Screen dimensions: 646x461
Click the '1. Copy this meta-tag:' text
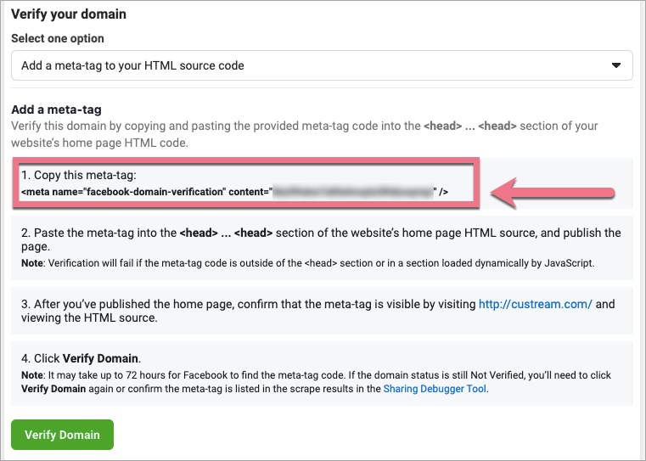click(x=77, y=175)
